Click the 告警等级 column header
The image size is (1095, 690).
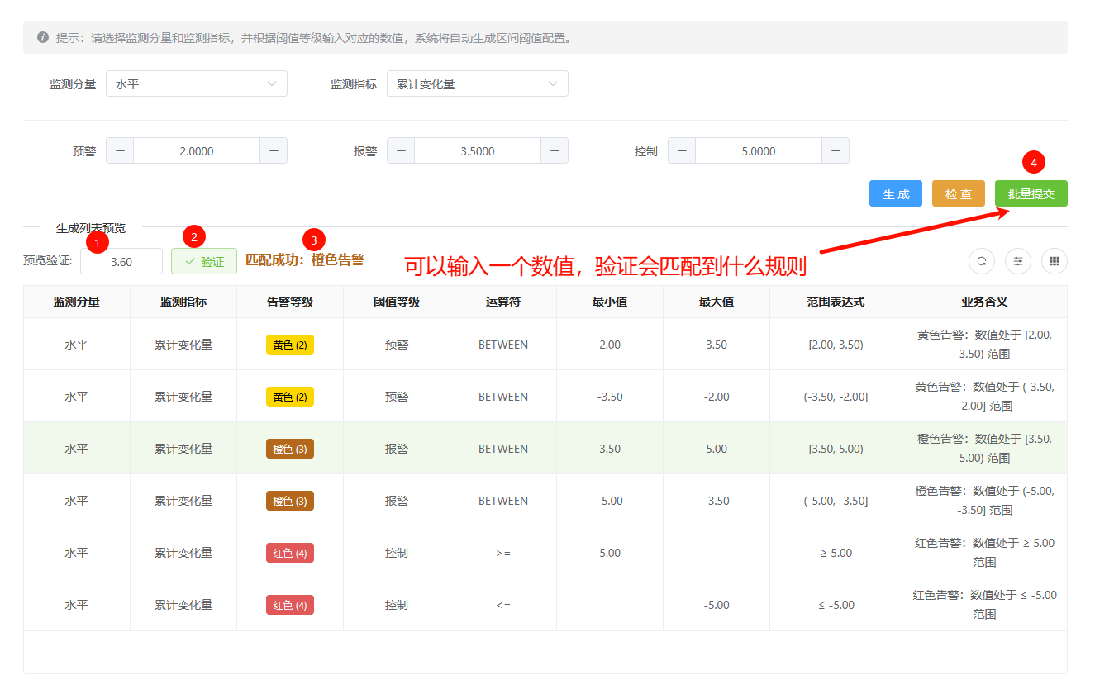point(290,302)
